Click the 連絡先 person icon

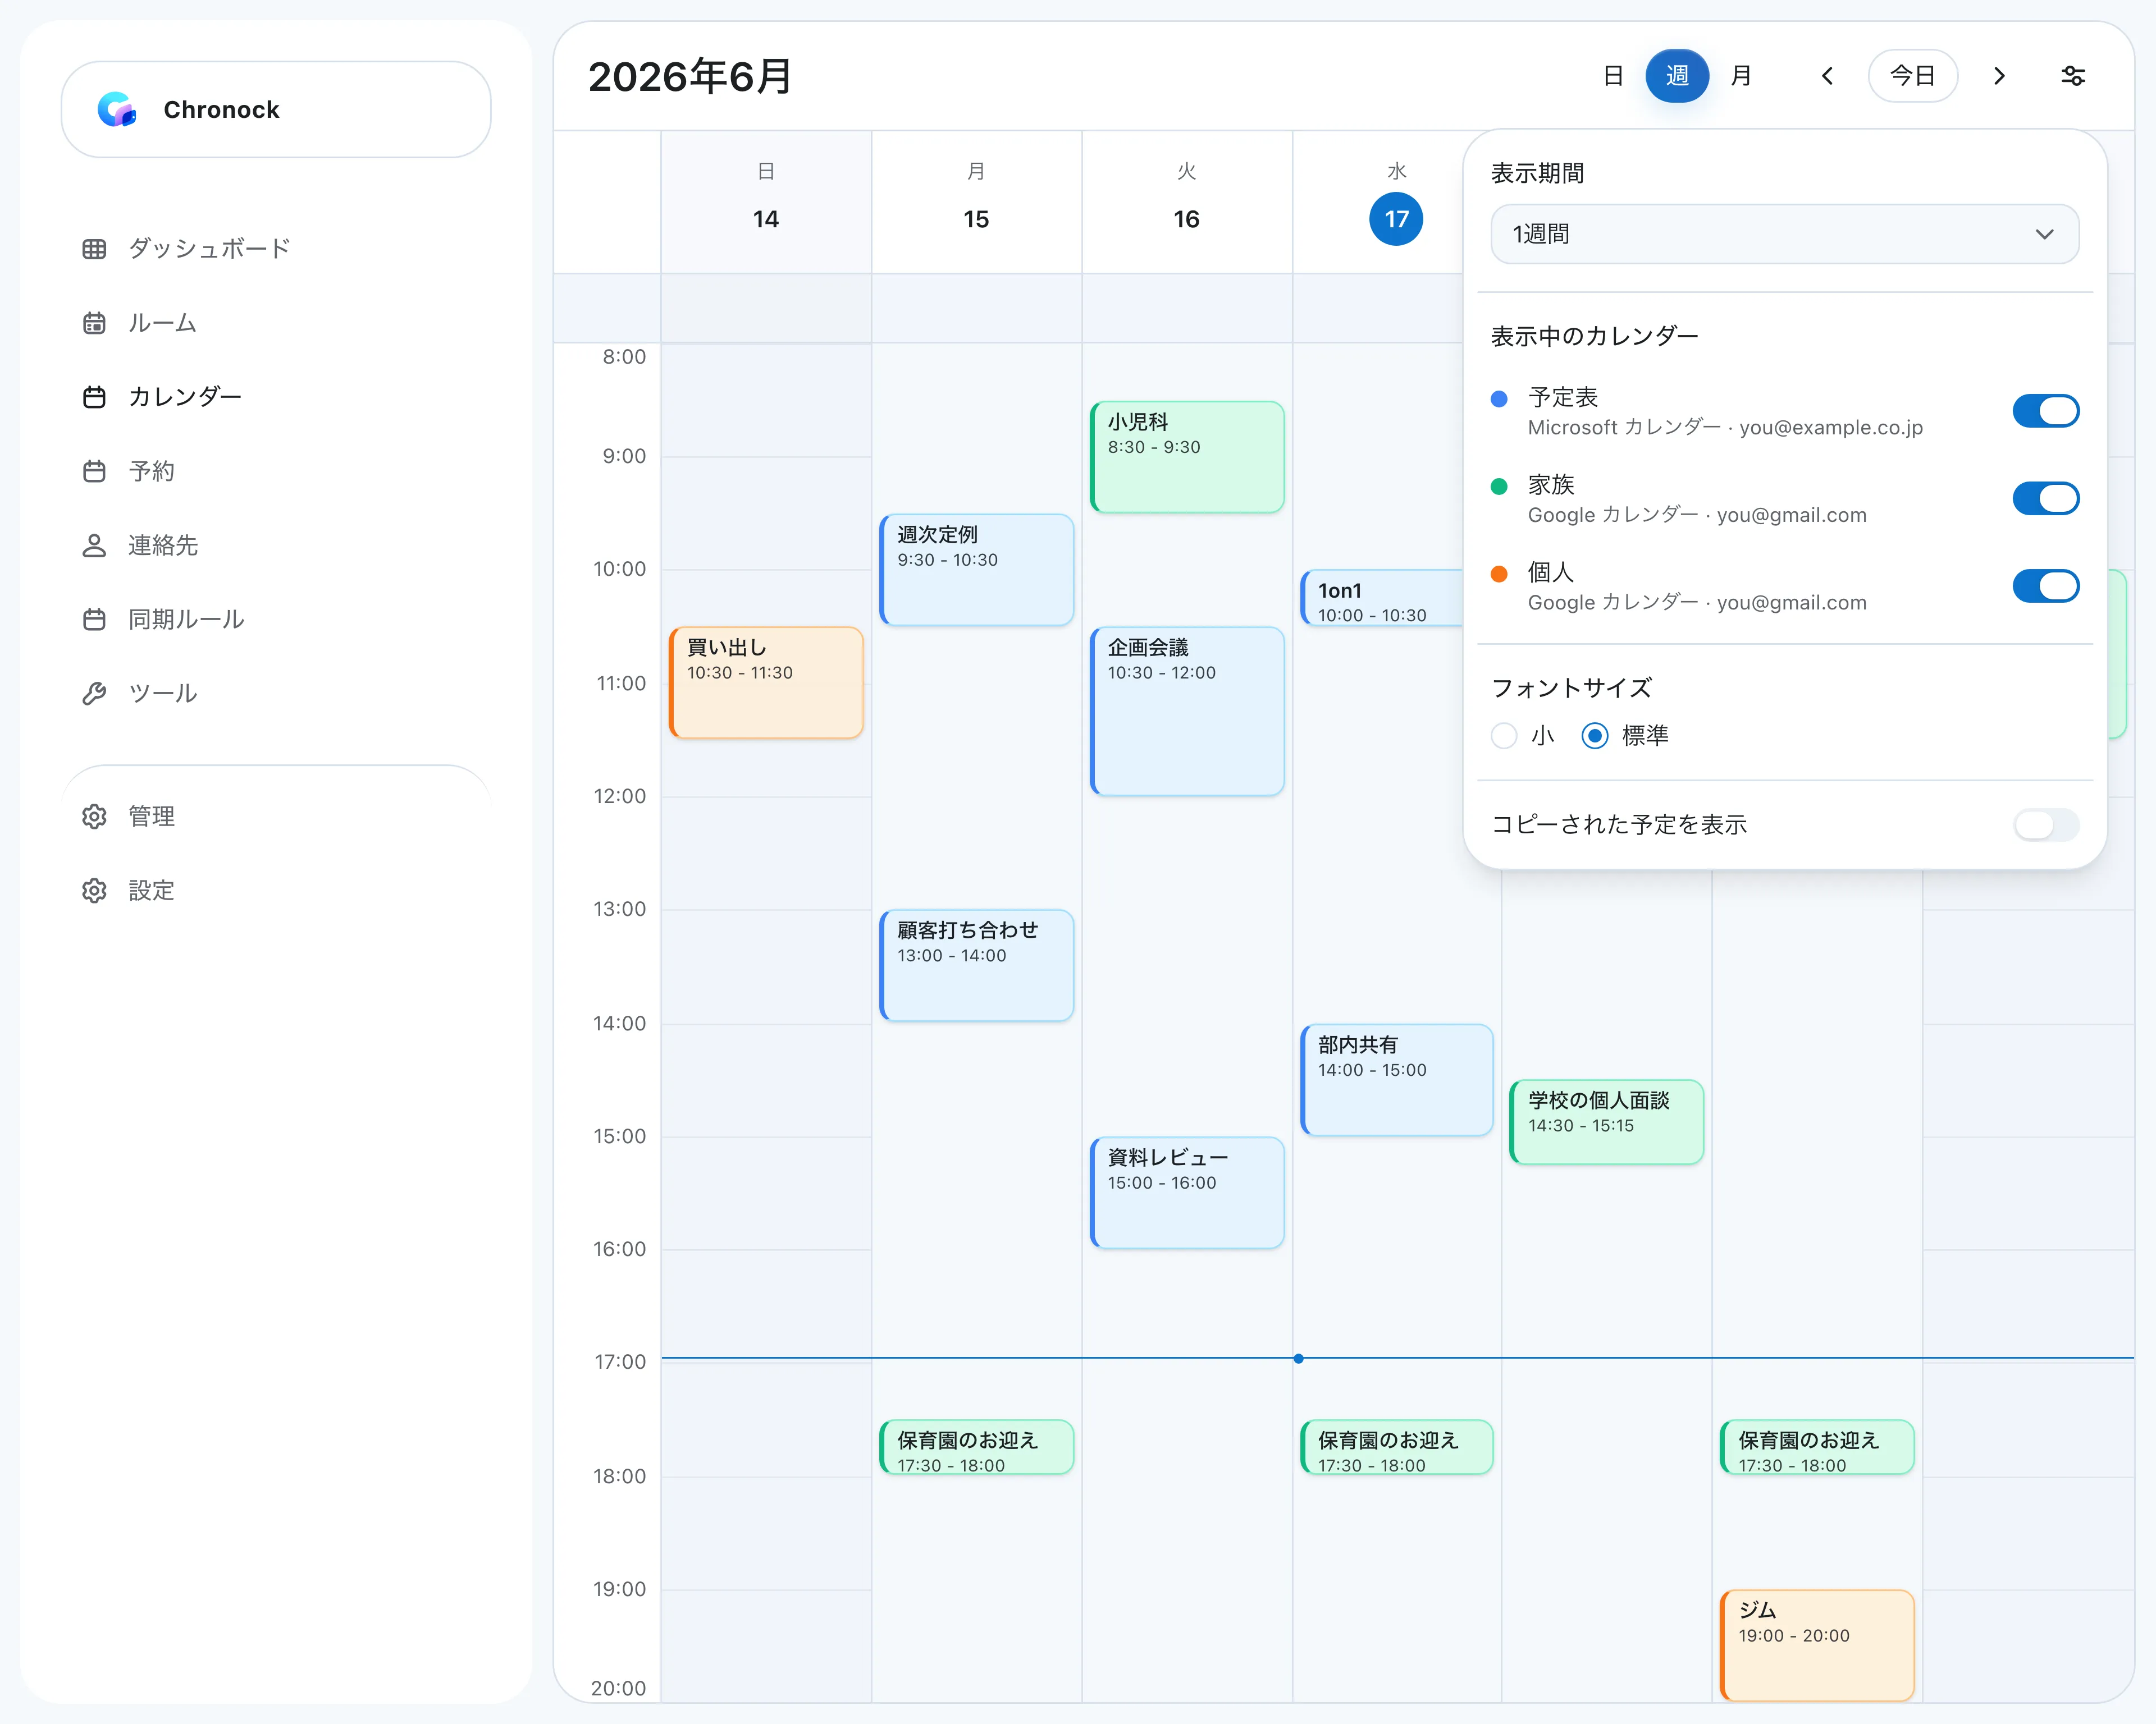coord(94,545)
